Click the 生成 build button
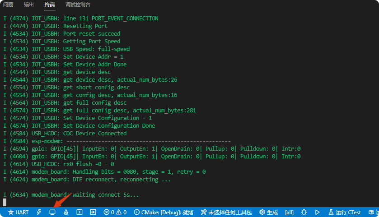Viewport: 379px width, 217px height. (x=268, y=212)
